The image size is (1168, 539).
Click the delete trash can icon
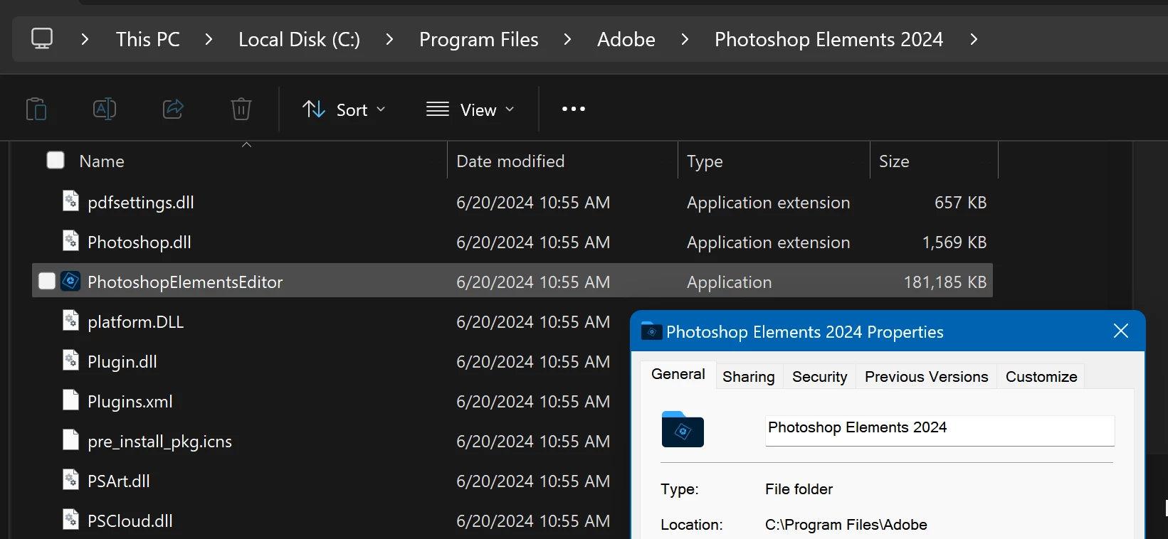(241, 110)
